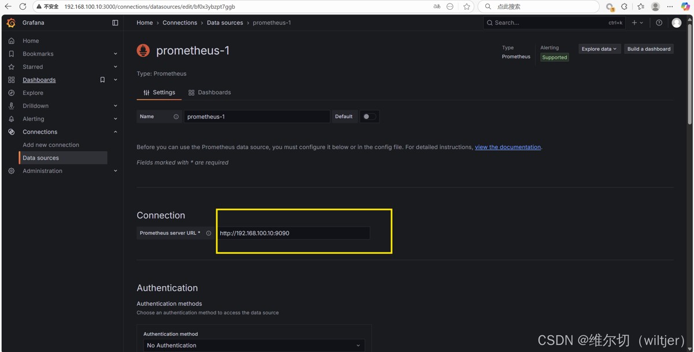Collapse the Connections section chevron
Screen dimensions: 694x352
115,132
